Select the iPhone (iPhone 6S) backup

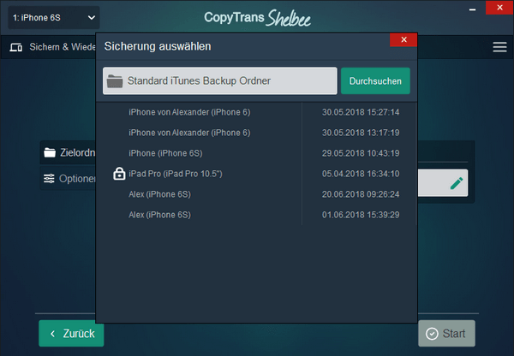256,153
